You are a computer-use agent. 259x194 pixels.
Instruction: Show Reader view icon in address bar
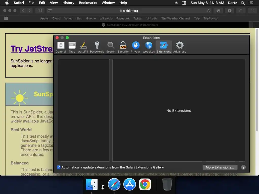50,11
